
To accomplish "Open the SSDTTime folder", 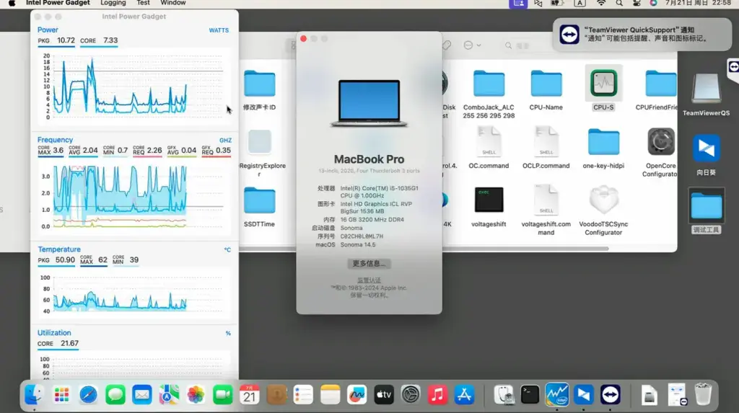I will [x=259, y=200].
